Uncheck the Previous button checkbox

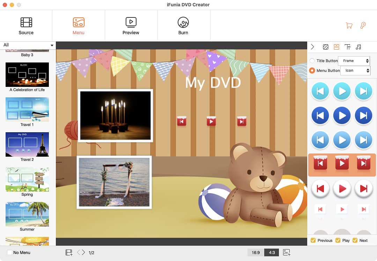click(313, 240)
